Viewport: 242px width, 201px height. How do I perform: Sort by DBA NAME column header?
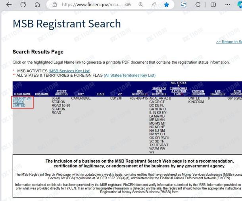pos(42,94)
